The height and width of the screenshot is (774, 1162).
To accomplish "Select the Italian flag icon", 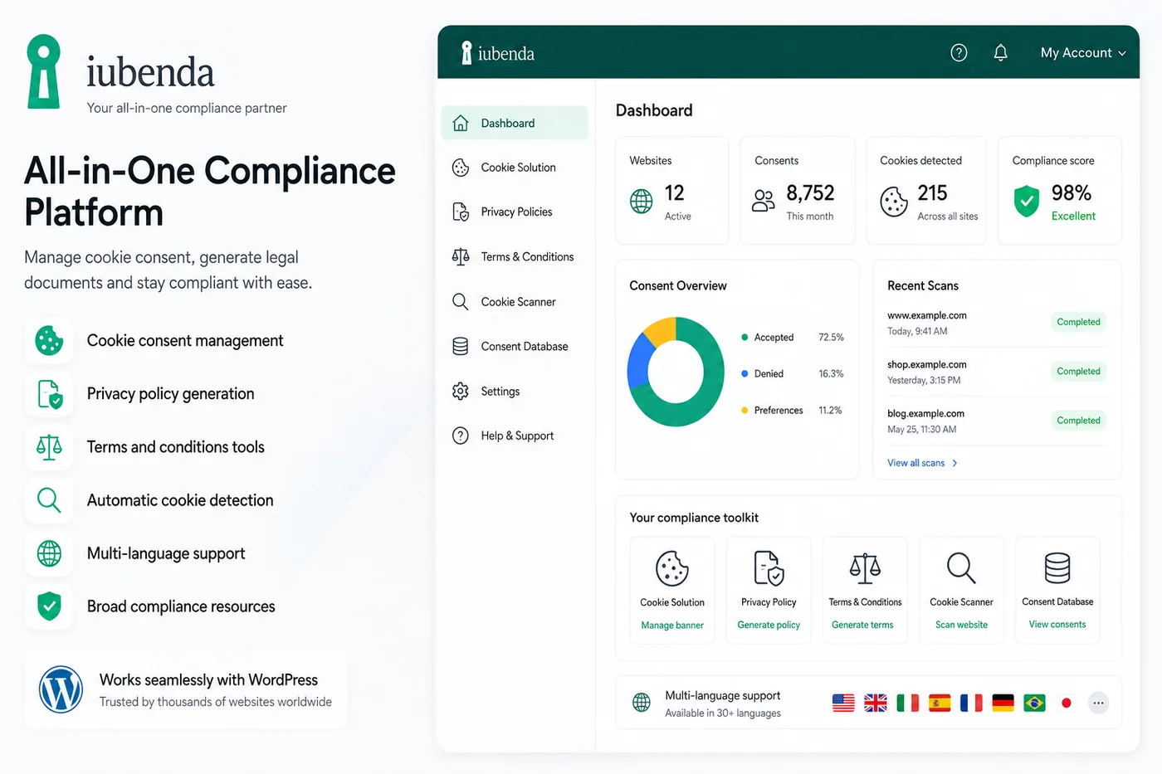I will [x=908, y=703].
